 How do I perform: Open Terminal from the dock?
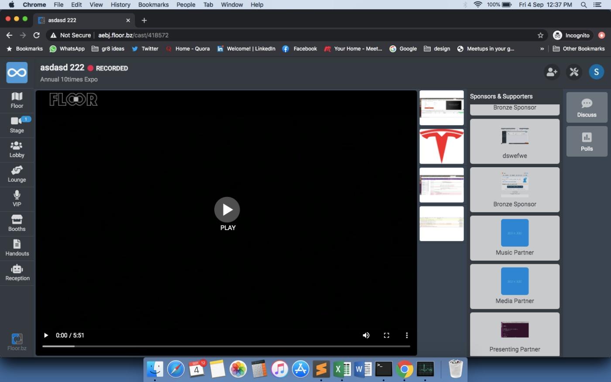click(384, 369)
